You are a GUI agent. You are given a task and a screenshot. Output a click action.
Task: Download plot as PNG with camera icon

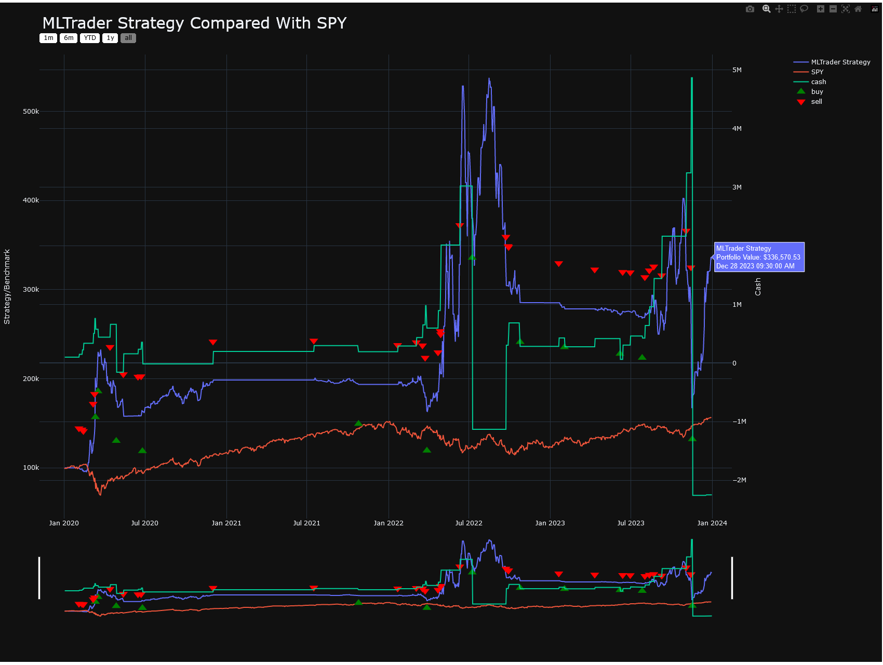(x=750, y=9)
